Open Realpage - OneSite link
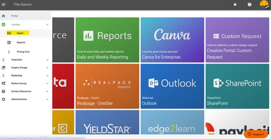 (x=95, y=104)
